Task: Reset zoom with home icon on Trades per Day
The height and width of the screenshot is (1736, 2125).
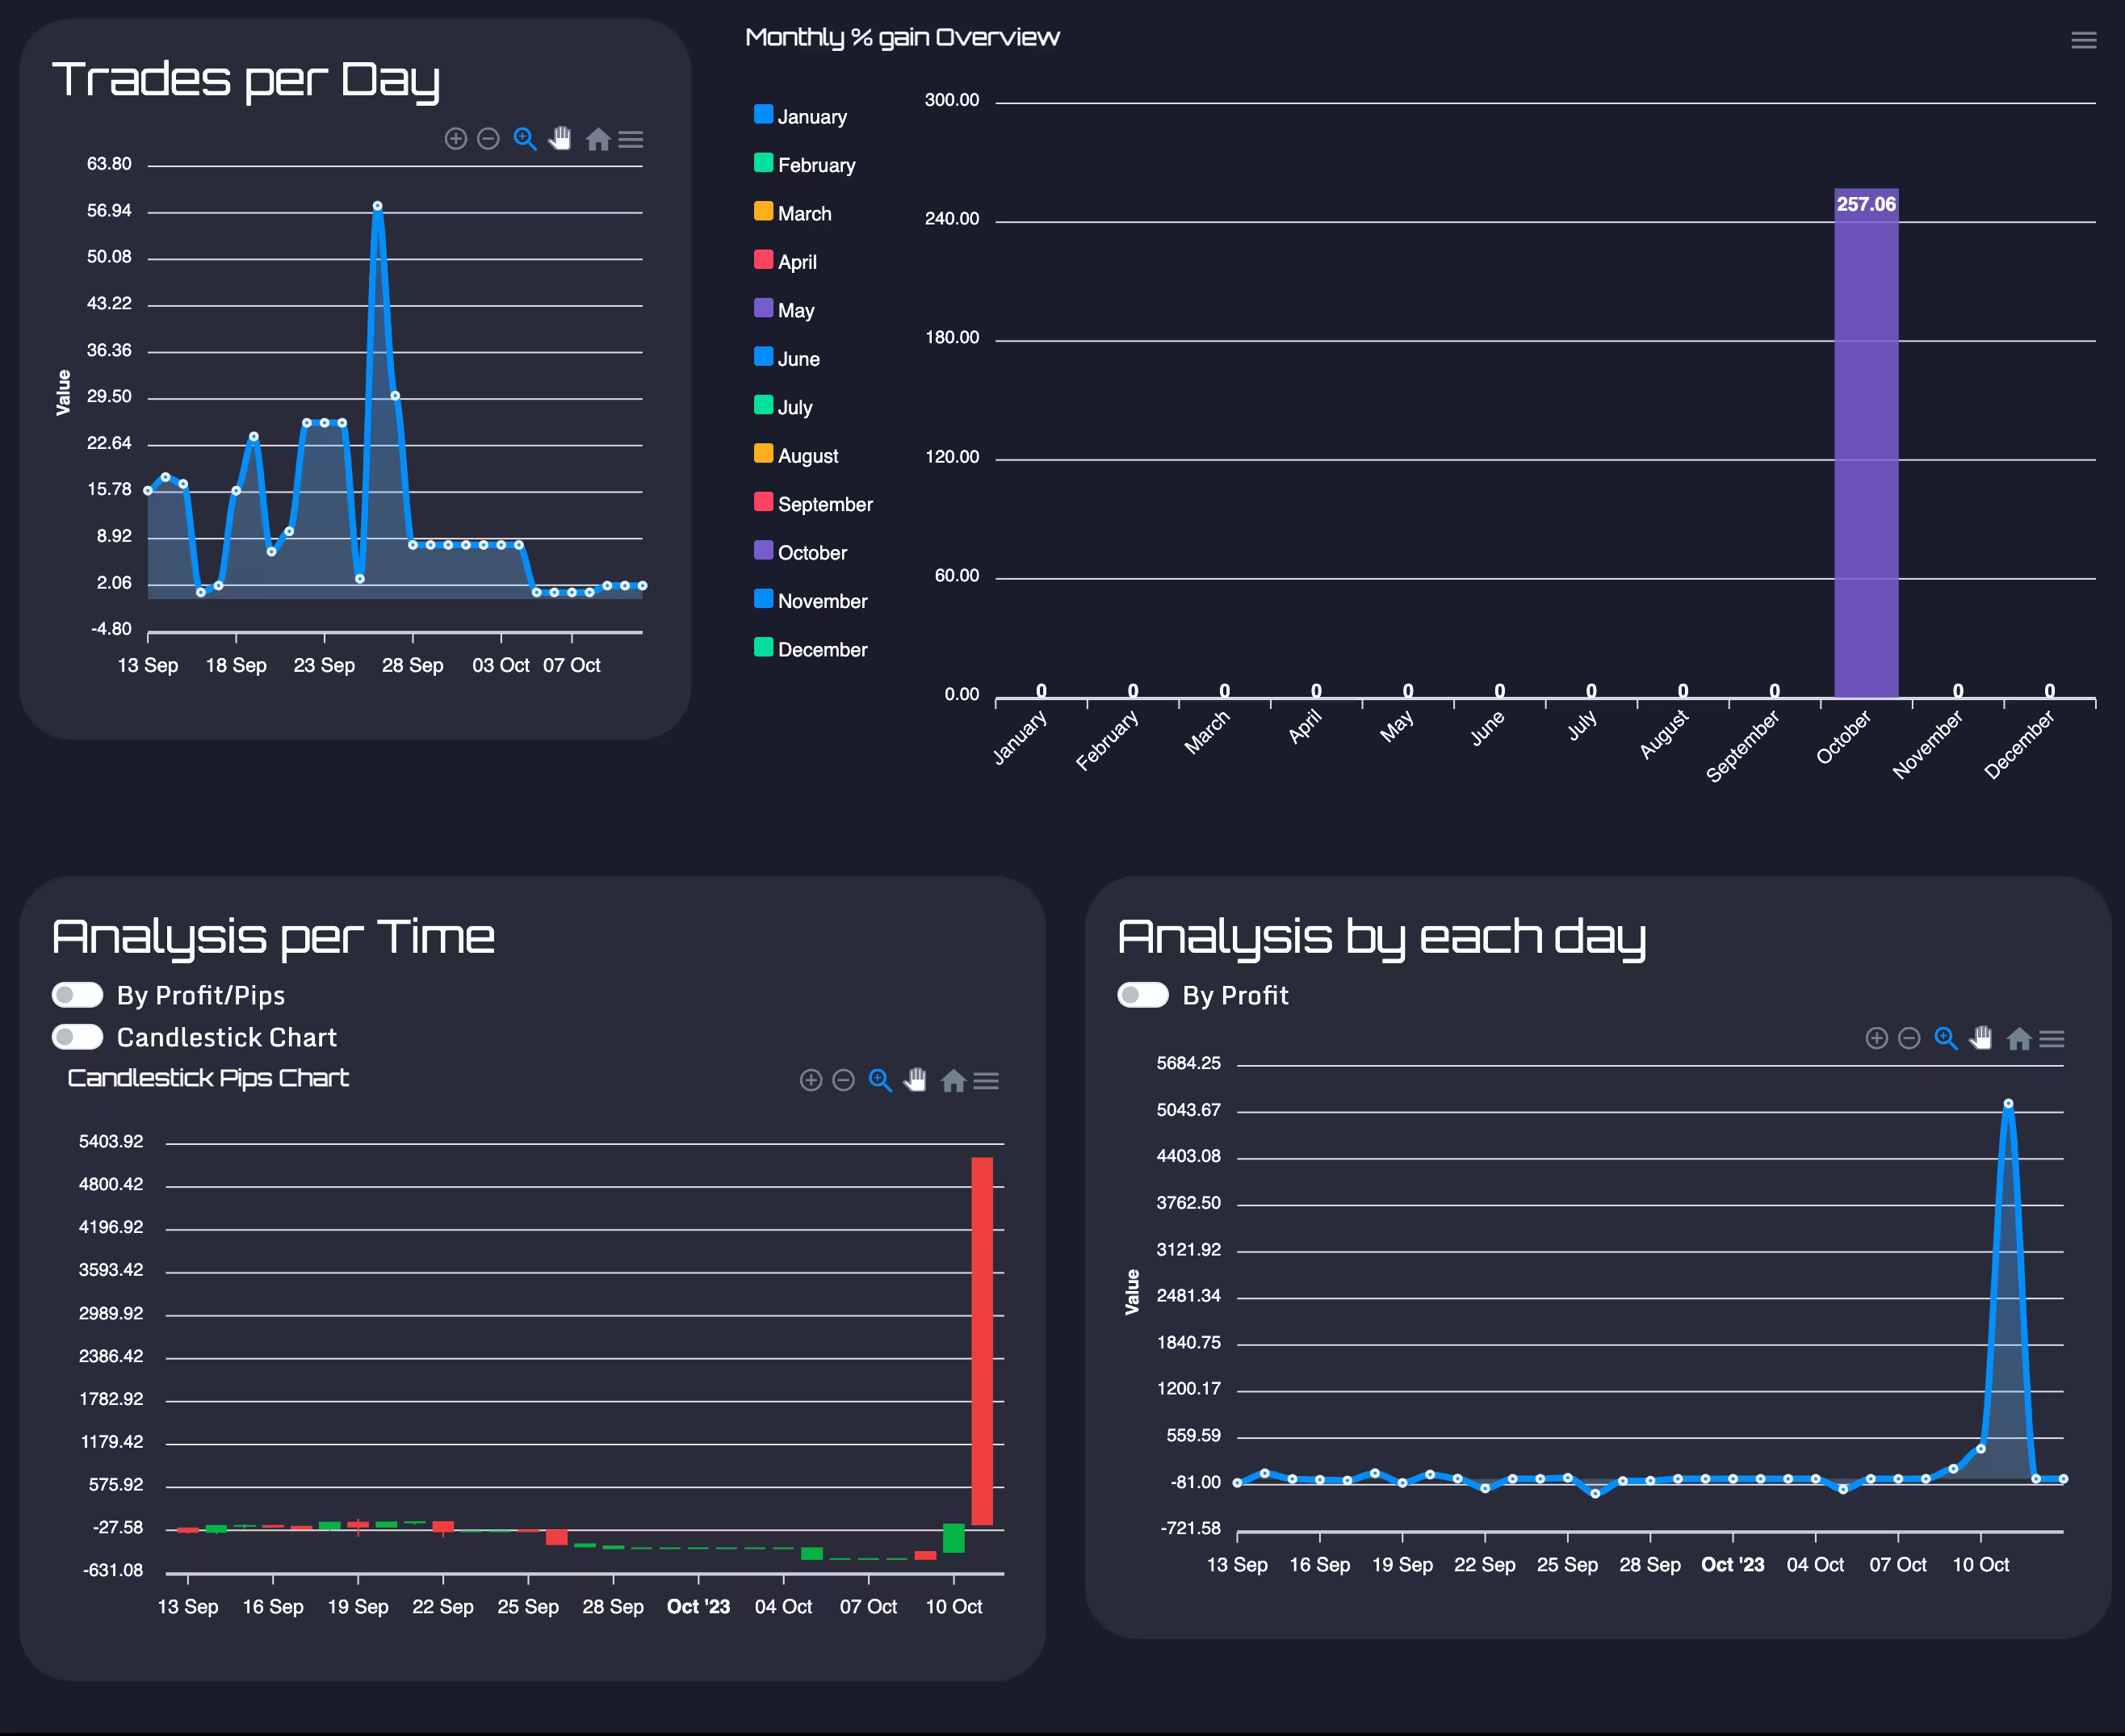Action: pos(598,139)
